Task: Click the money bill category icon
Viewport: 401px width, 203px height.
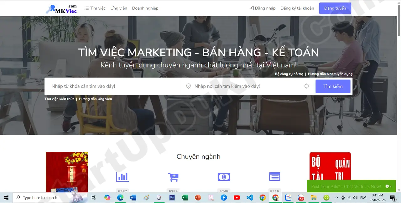Action: pyautogui.click(x=224, y=177)
